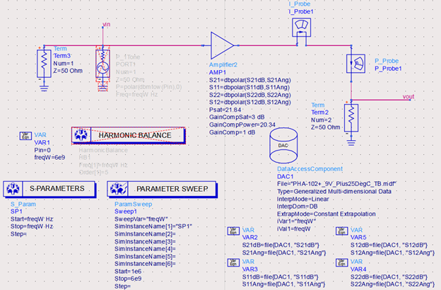Click the SP1 Stop=freqW Hz parameter

point(32,226)
